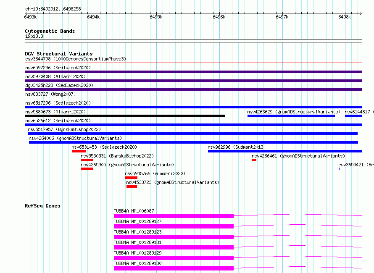Open variant nsv6597296 (Sedlazeck2020) label
Screen dimensions: 374x273
[58, 68]
